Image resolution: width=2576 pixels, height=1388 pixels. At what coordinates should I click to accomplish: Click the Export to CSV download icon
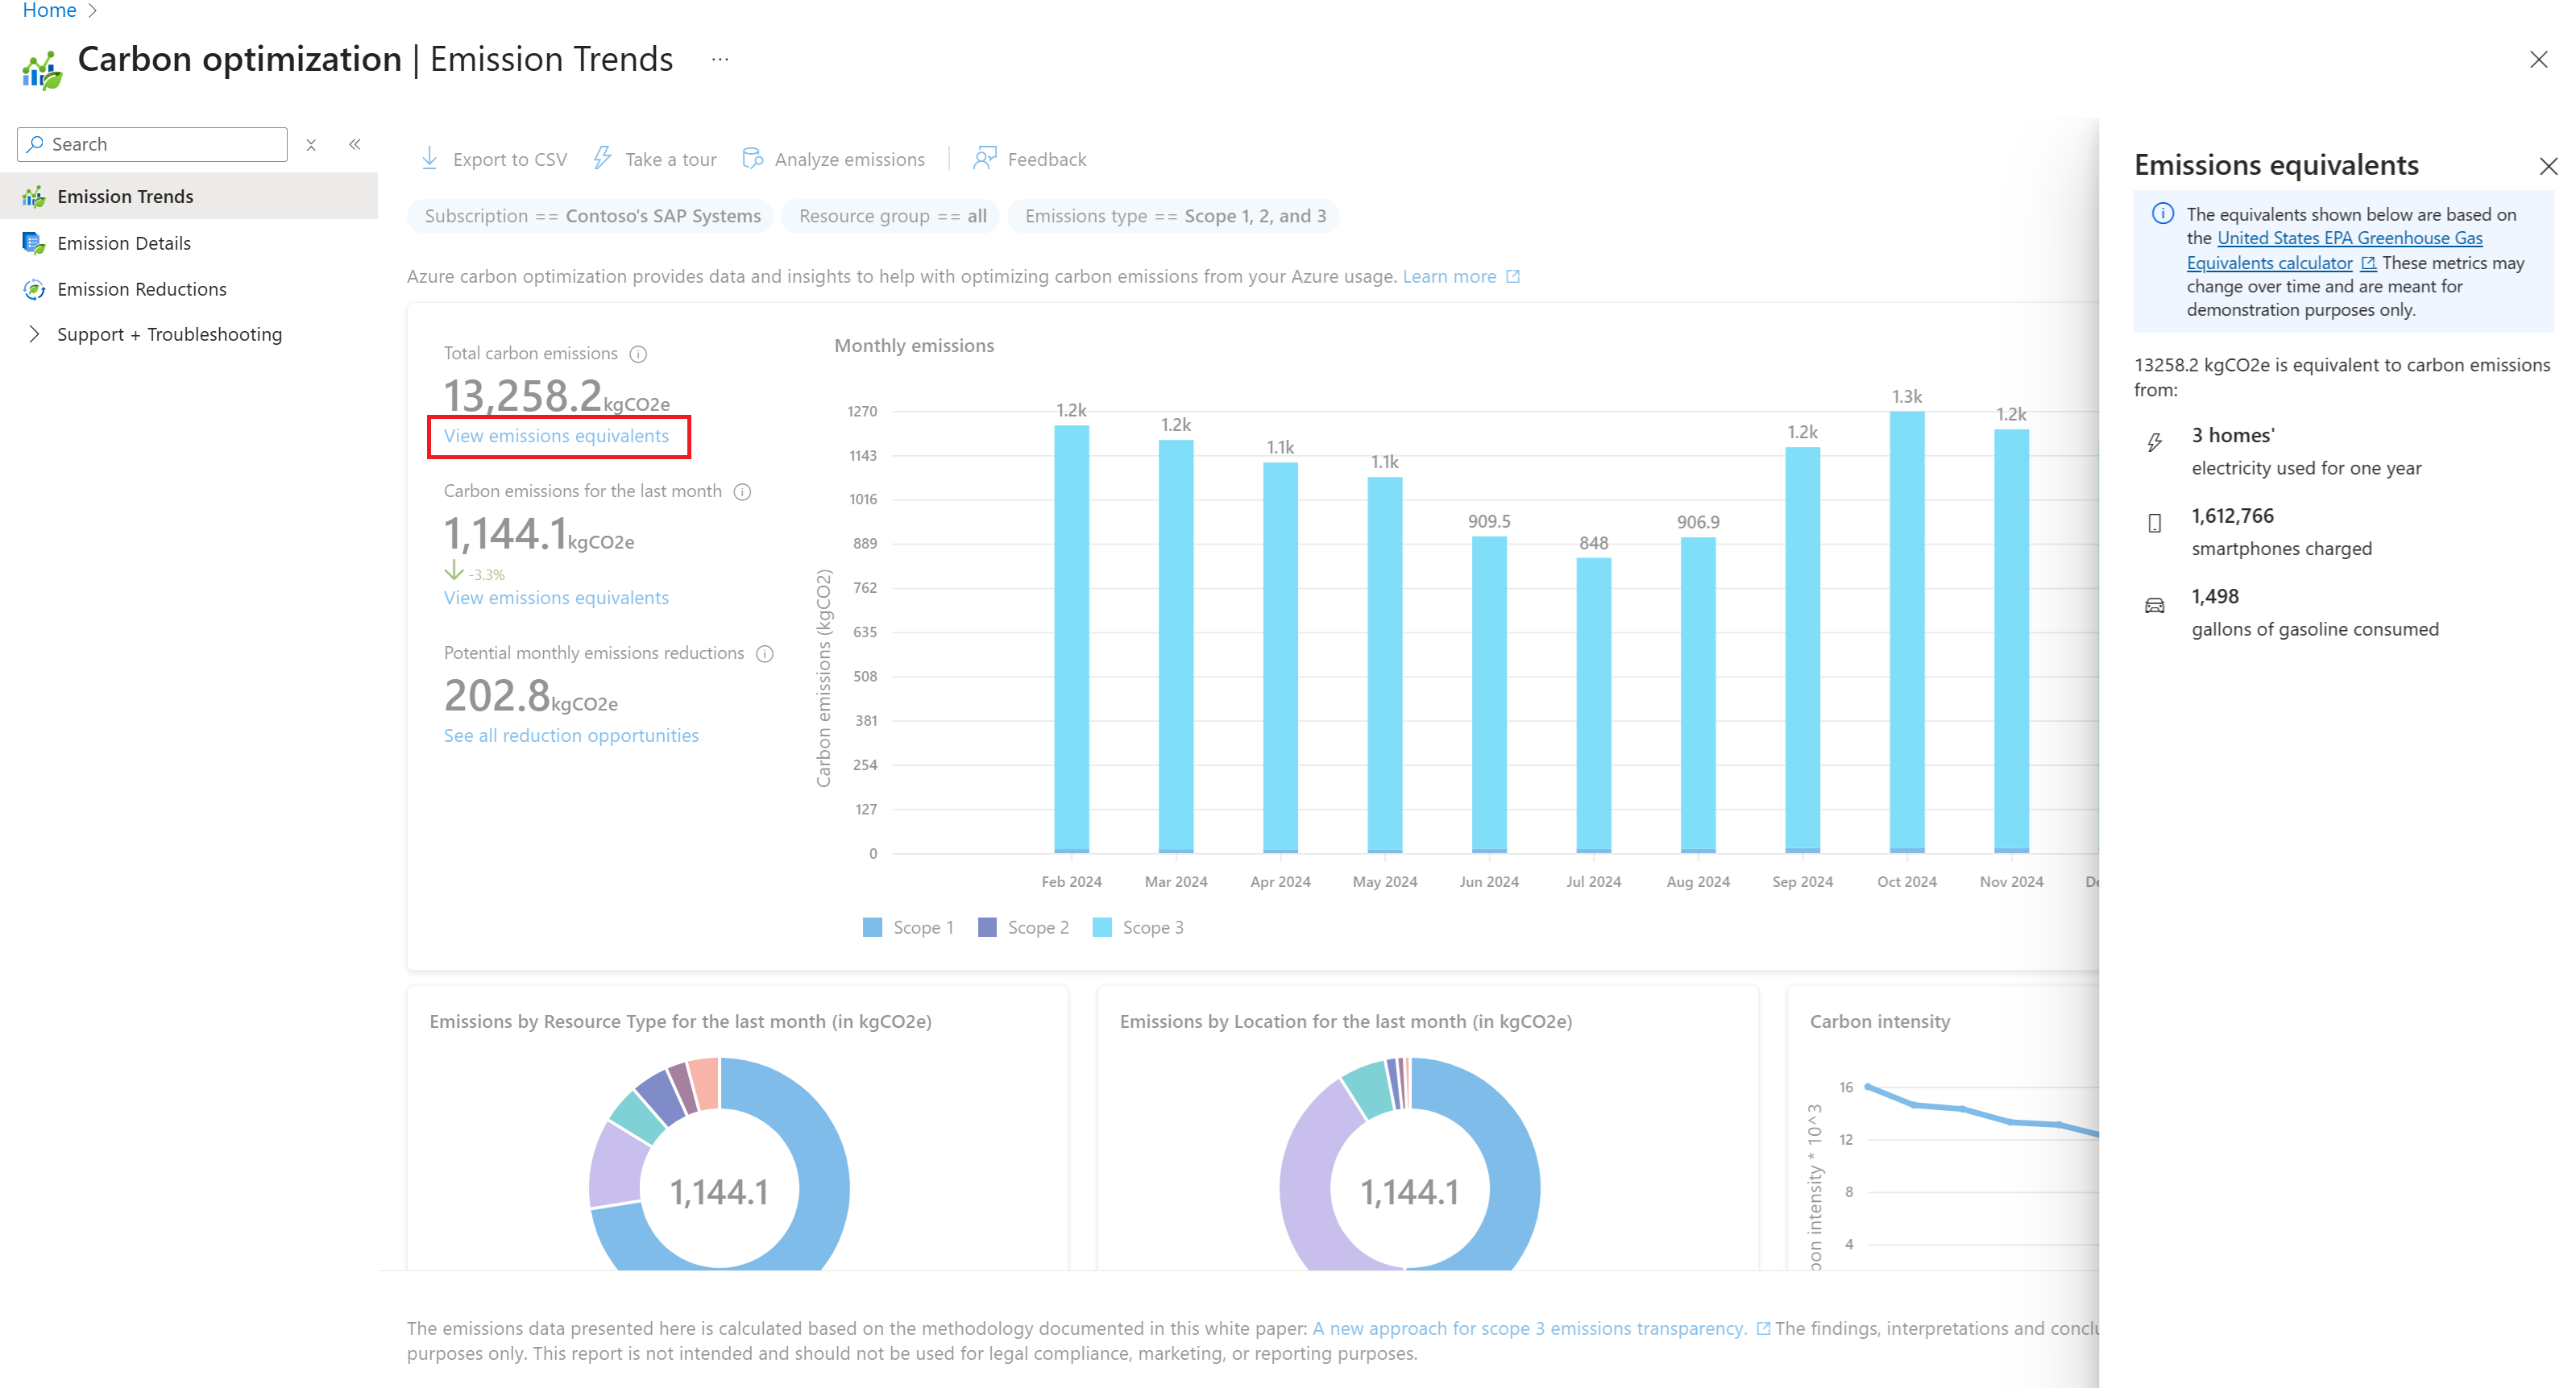(x=429, y=159)
